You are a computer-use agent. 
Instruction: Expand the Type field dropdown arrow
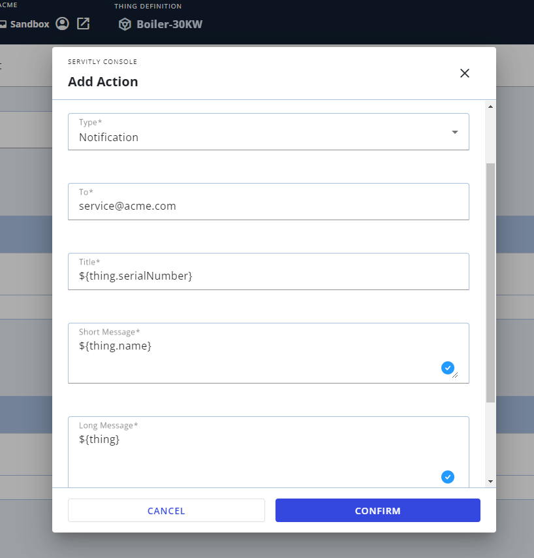pyautogui.click(x=455, y=132)
